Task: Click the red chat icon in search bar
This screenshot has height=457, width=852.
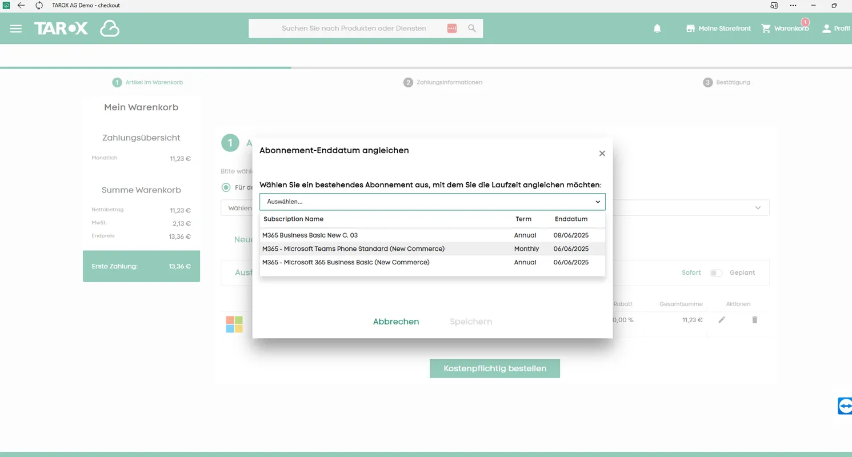Action: (452, 28)
